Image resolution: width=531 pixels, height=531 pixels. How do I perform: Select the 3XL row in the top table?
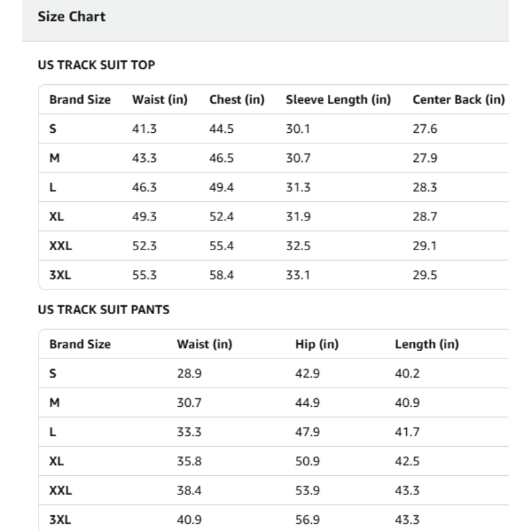point(60,275)
